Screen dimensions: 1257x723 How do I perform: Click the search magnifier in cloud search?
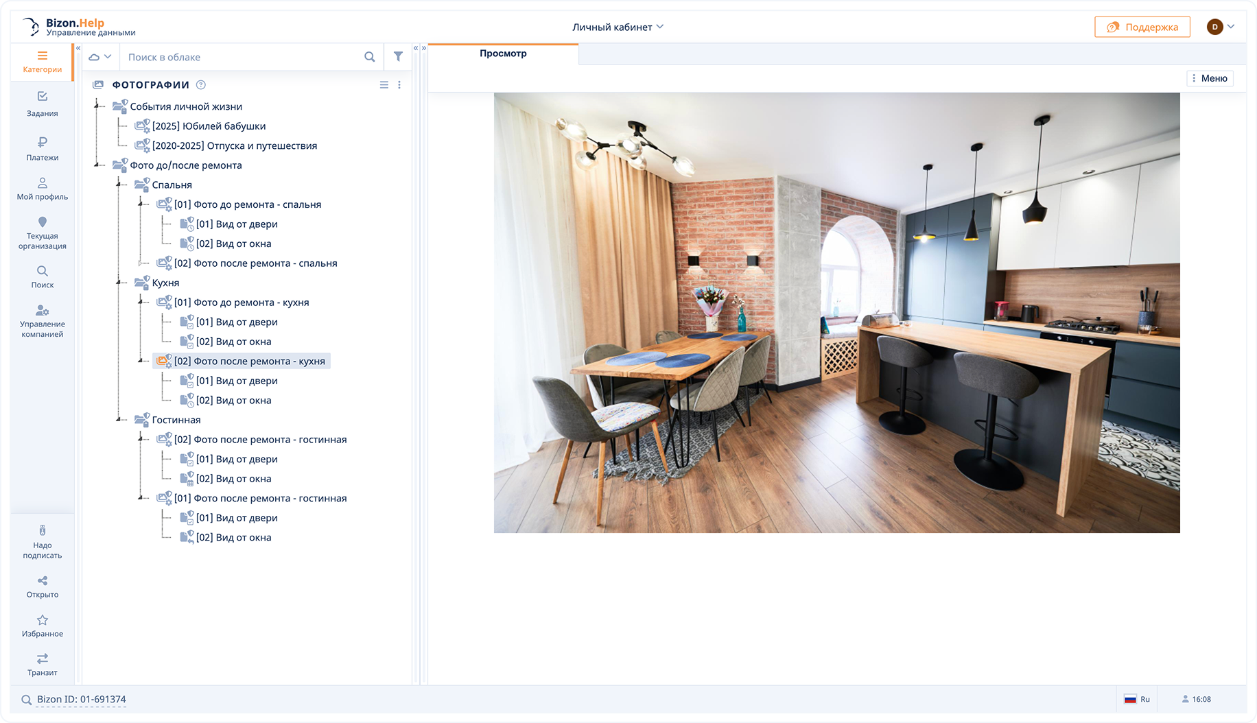point(369,57)
